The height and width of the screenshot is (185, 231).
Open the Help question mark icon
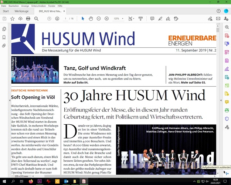coord(219,11)
